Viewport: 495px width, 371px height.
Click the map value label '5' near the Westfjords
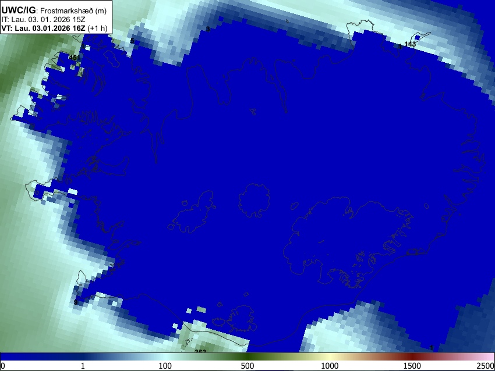(x=132, y=41)
